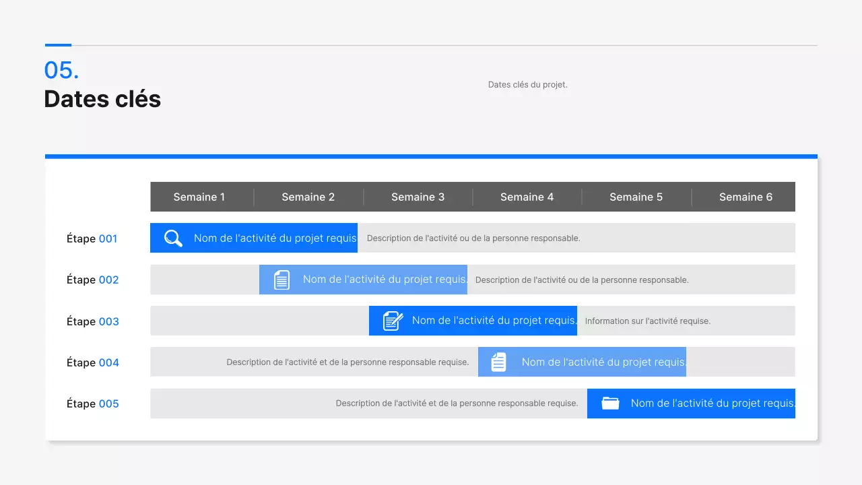Click the Semaine 3 header

click(418, 197)
